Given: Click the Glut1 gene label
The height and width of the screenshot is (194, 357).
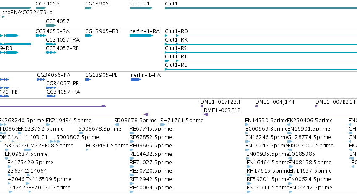Looking at the screenshot, I should click(171, 4).
